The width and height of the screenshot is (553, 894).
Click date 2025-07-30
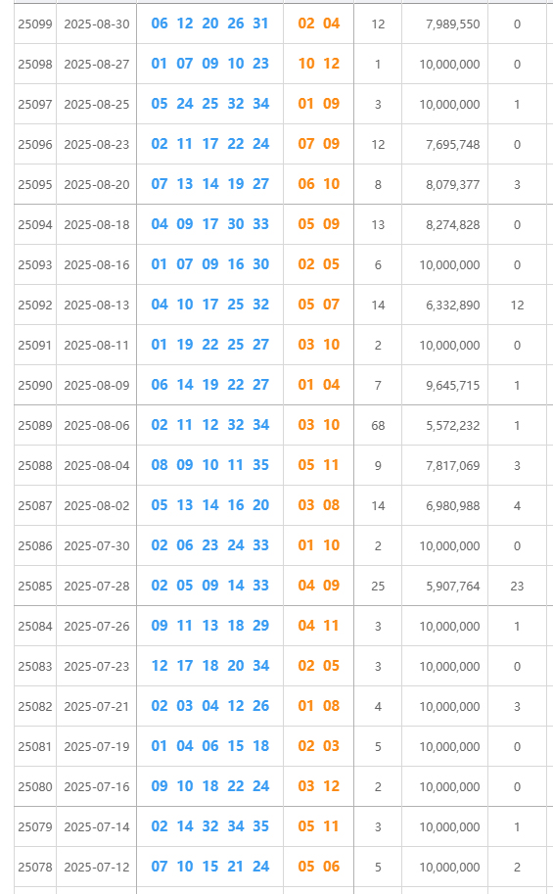pyautogui.click(x=96, y=545)
